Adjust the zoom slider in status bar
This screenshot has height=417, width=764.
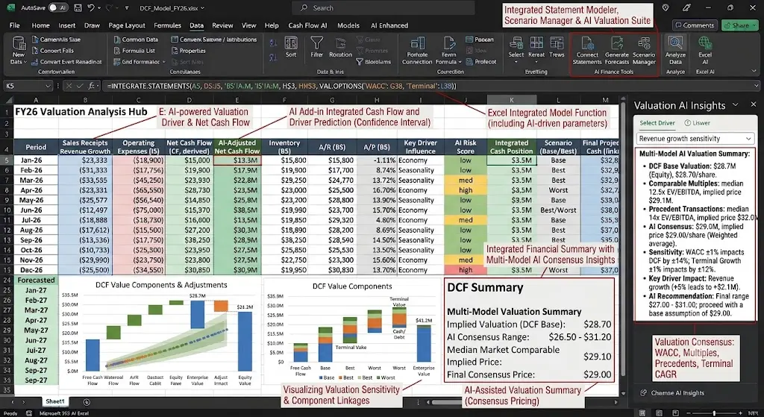(x=714, y=413)
